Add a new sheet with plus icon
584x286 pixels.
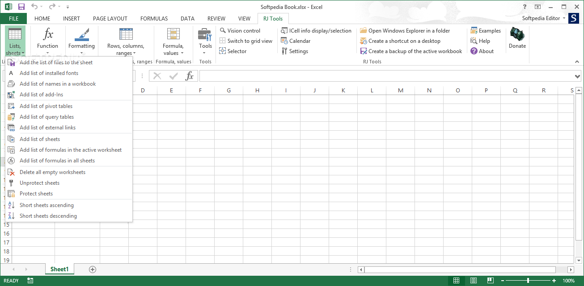93,269
